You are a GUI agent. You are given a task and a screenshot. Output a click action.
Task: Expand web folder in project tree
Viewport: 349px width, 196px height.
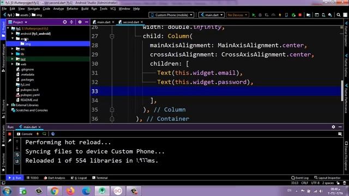coord(13,64)
